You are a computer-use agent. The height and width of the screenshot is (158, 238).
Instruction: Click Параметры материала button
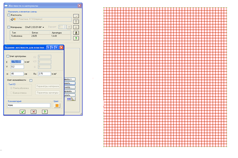coord(48,86)
